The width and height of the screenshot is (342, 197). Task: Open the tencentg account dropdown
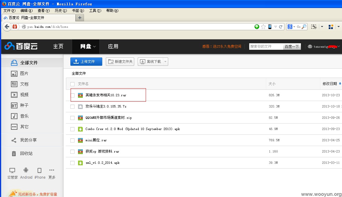338,46
